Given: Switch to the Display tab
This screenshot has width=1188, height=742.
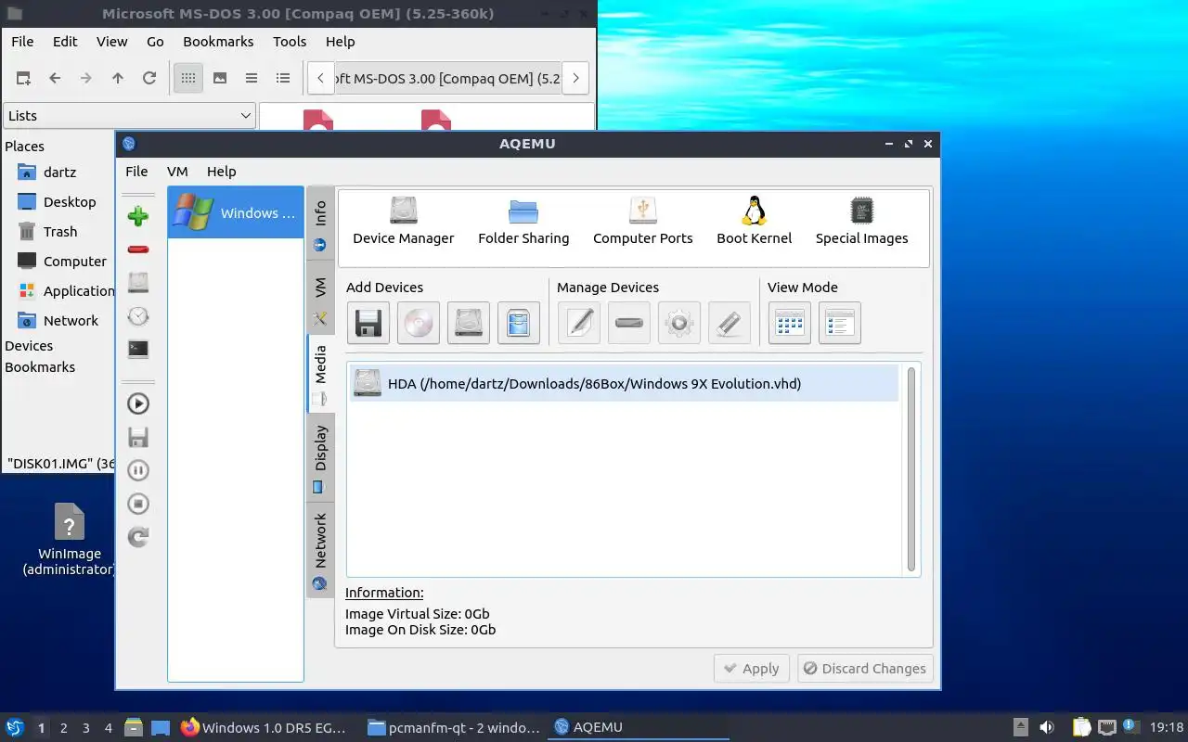Looking at the screenshot, I should (x=320, y=458).
